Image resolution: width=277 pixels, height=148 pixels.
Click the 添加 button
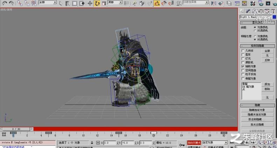click(267, 84)
